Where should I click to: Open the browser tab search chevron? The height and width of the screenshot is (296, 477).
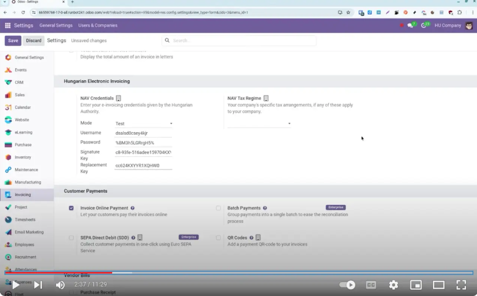(x=5, y=2)
